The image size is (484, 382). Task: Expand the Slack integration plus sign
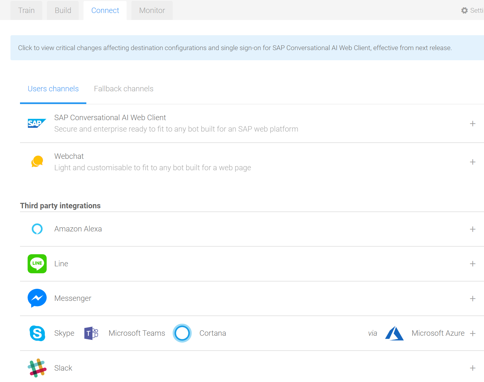[473, 368]
